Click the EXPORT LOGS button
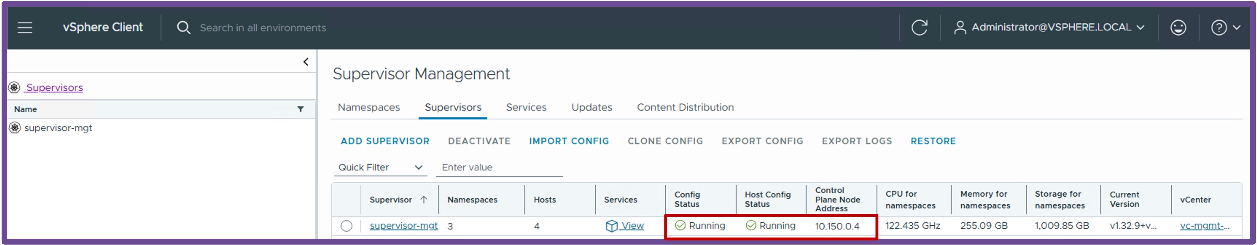Screen dimensions: 1257x245 (857, 142)
